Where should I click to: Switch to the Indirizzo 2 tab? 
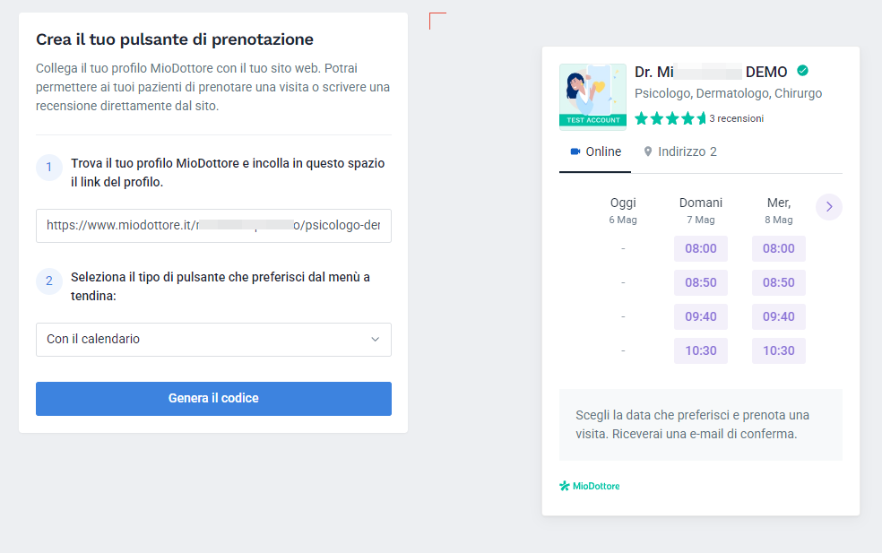tap(680, 151)
